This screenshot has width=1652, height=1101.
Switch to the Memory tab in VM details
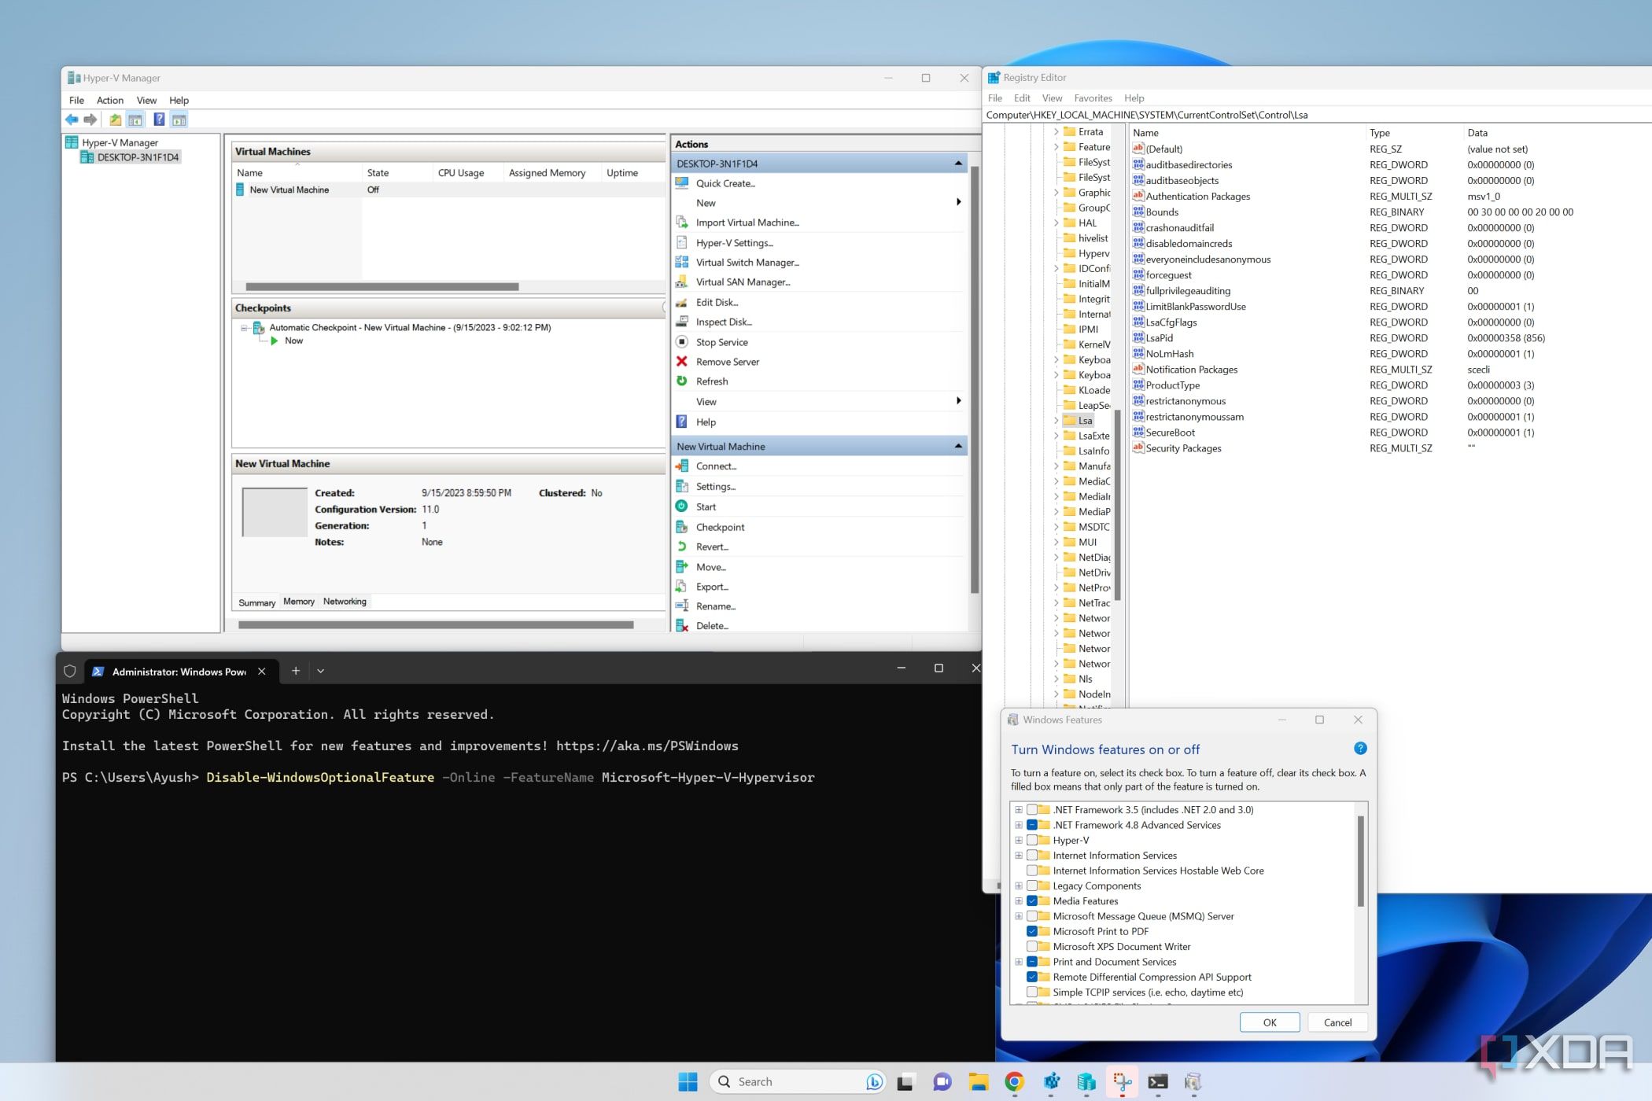pyautogui.click(x=298, y=602)
